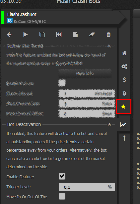Screen dimensions: 140x204
Task: Open the bitcoin symbol tab icon
Action: [x=124, y=93]
